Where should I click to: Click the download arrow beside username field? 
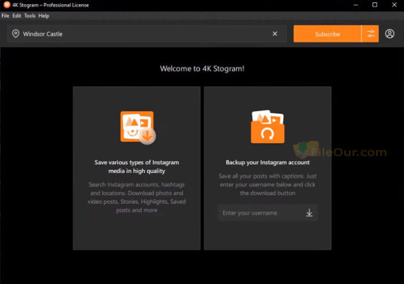coord(309,213)
